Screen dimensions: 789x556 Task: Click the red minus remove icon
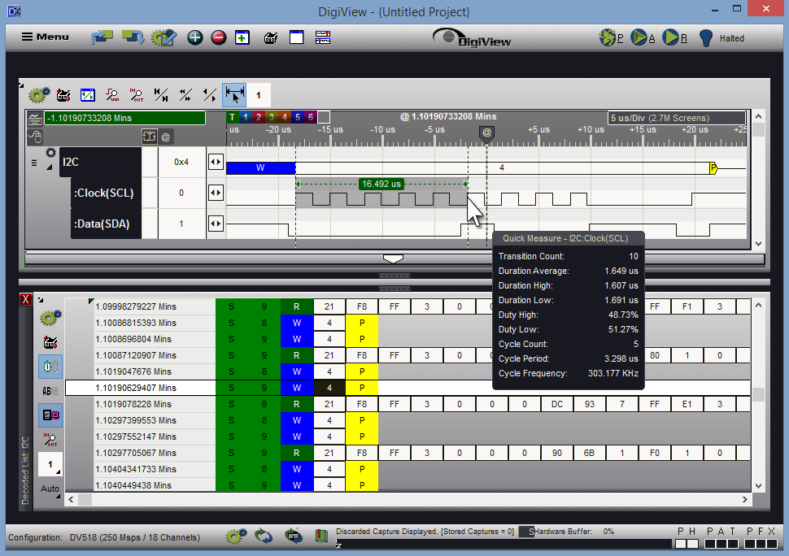click(218, 37)
